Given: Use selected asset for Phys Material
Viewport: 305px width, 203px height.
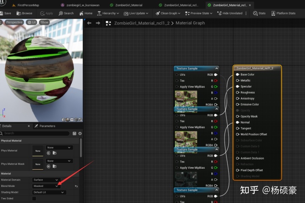Looking at the screenshot, I should point(49,153).
